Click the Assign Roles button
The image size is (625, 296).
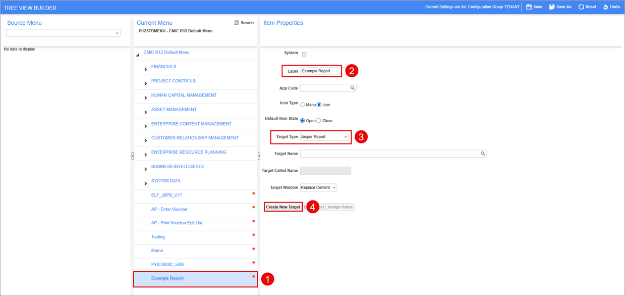pos(340,207)
